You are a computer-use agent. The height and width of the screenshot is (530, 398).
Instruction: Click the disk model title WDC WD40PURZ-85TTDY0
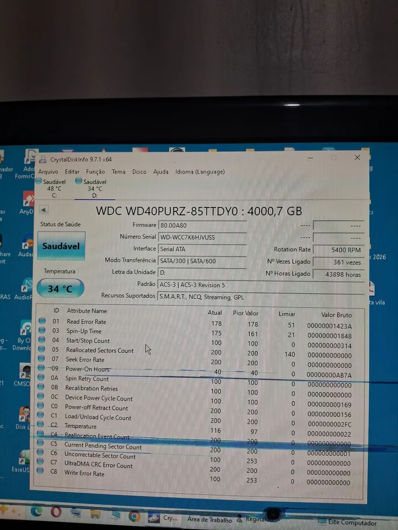click(x=167, y=211)
